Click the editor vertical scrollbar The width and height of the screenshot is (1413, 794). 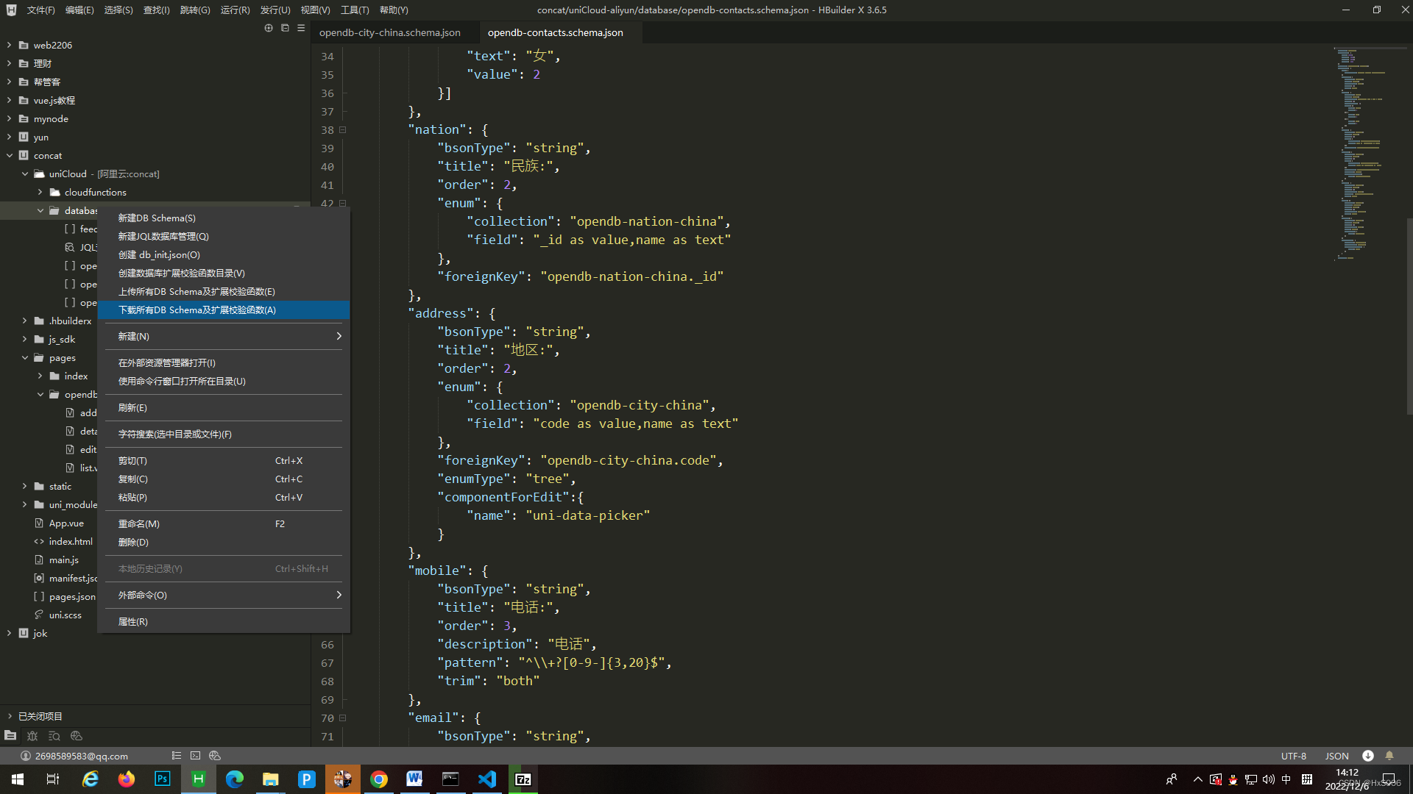[1409, 316]
